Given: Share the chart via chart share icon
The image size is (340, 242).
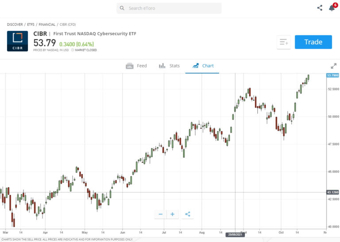Looking at the screenshot, I should pyautogui.click(x=188, y=214).
